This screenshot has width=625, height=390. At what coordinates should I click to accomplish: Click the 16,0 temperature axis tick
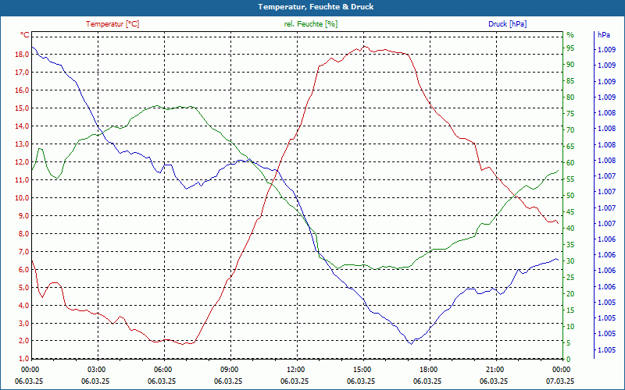pos(22,90)
